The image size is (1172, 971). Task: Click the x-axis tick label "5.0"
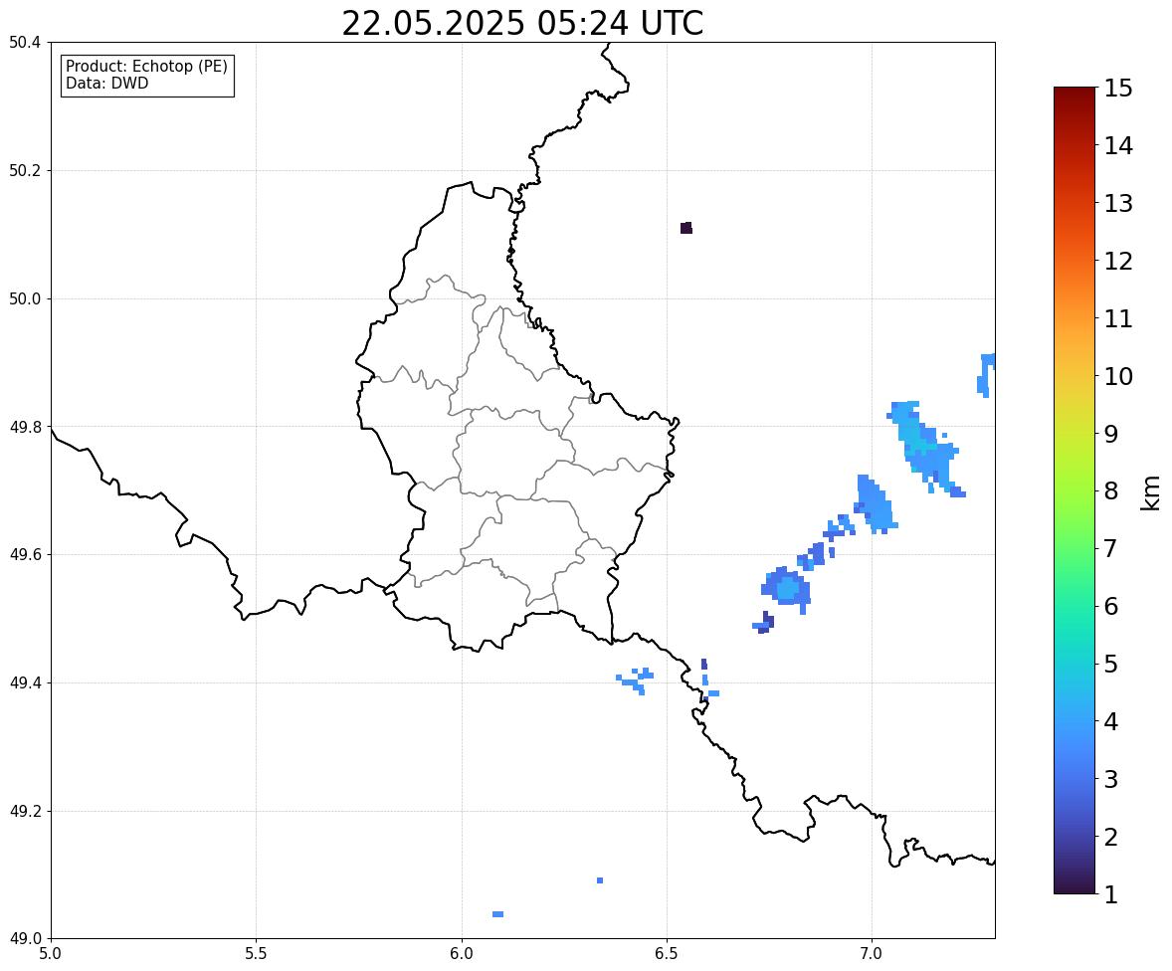[51, 954]
